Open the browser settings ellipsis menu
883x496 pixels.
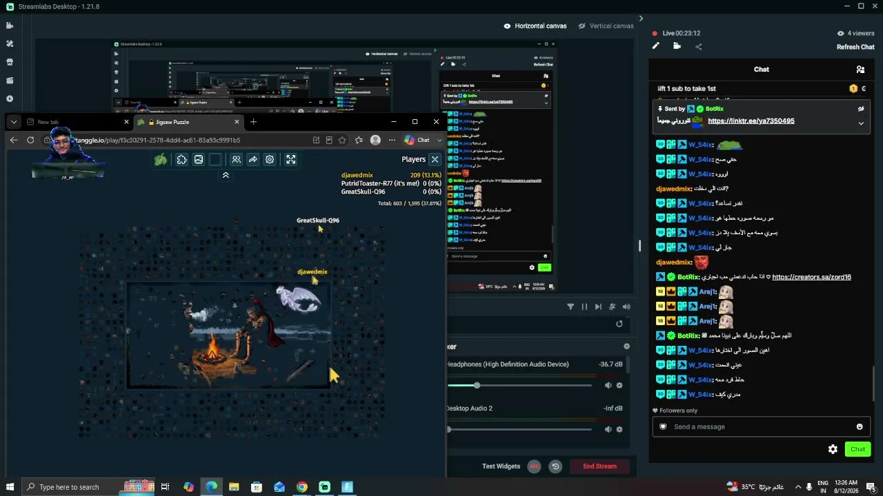pyautogui.click(x=392, y=140)
